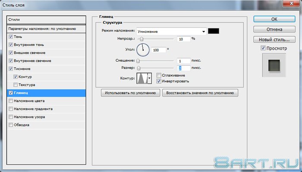Click the Отмена button
This screenshot has height=172, width=302.
(x=274, y=29)
